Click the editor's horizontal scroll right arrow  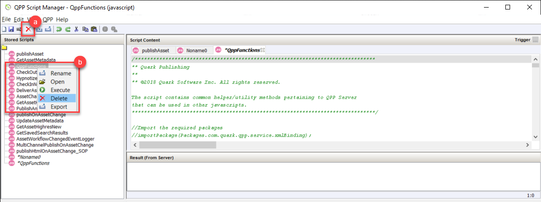point(527,145)
